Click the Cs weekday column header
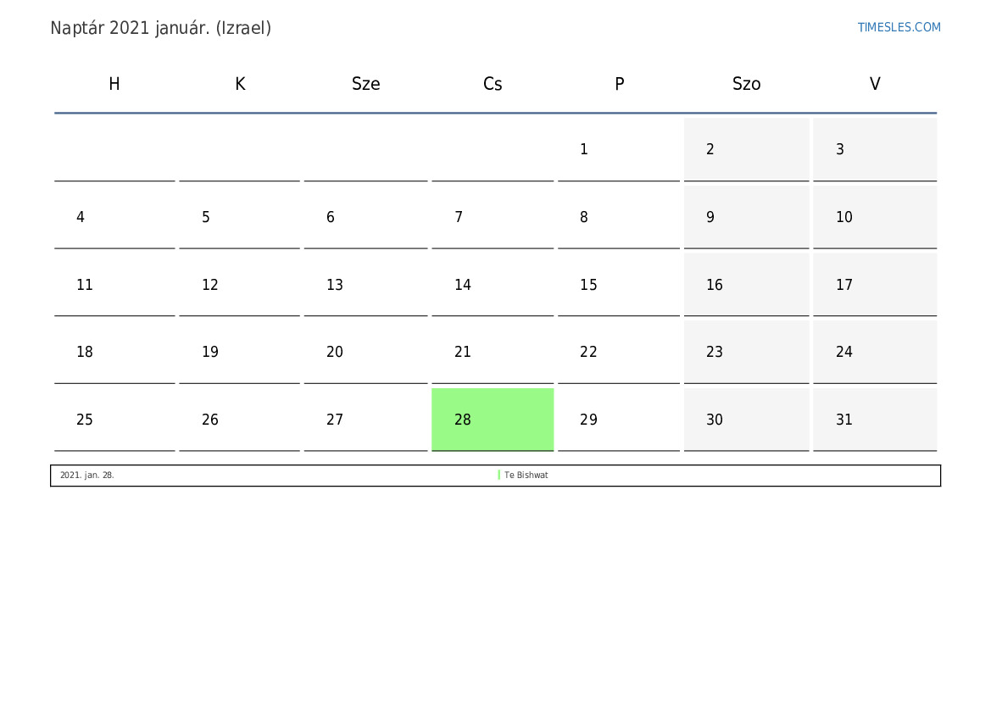This screenshot has height=701, width=991. coord(493,84)
